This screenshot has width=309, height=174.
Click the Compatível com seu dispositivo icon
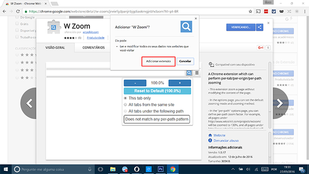(x=211, y=64)
